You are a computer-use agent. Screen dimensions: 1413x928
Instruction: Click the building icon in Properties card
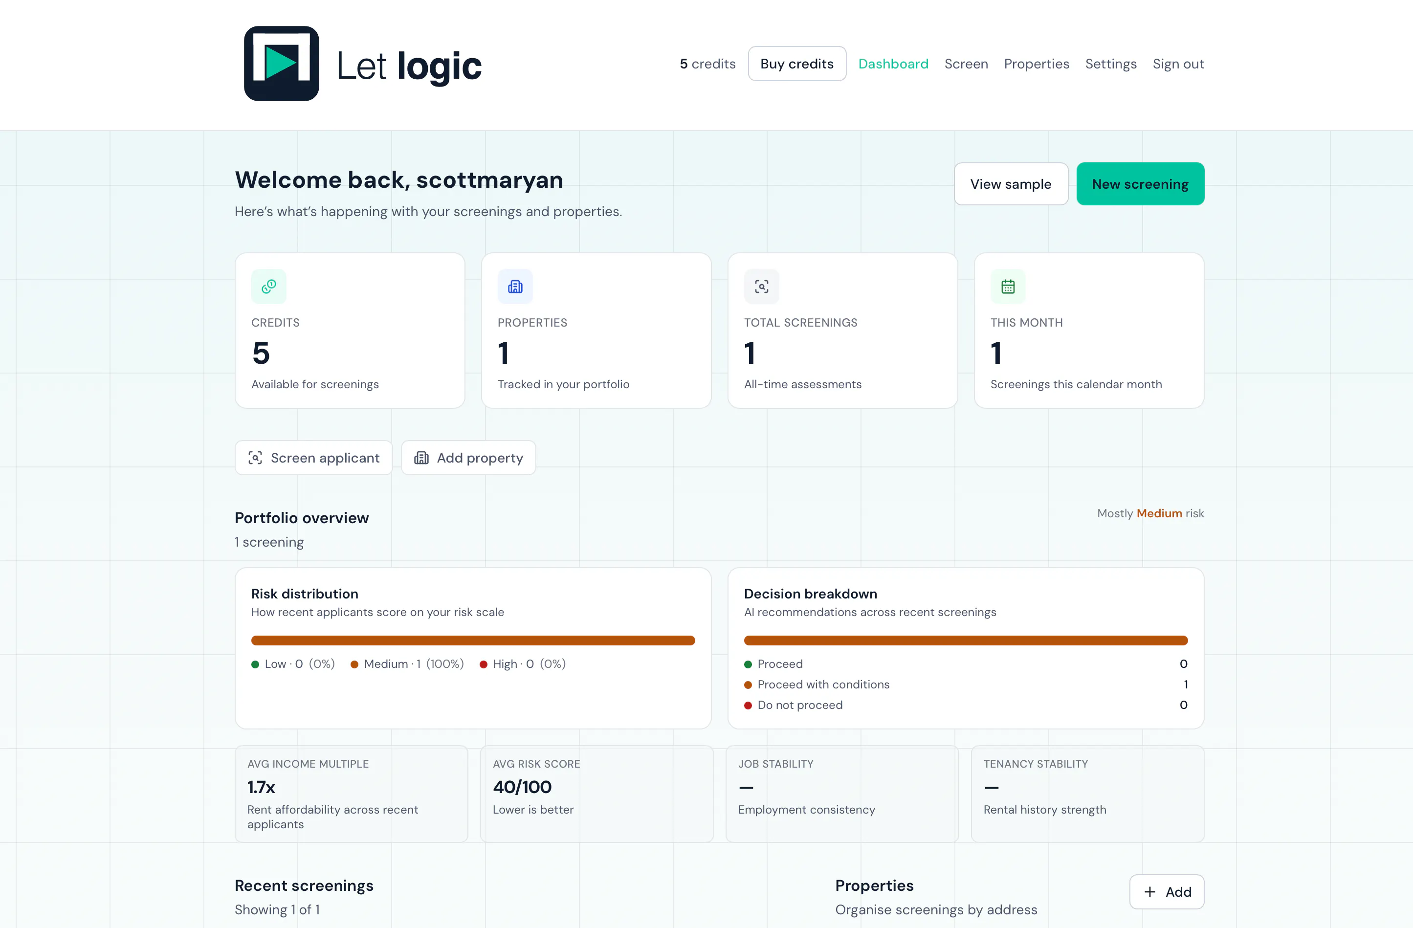tap(515, 287)
